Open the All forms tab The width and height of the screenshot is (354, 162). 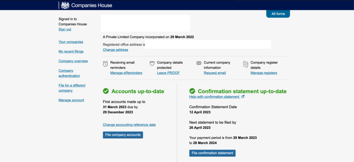click(278, 14)
